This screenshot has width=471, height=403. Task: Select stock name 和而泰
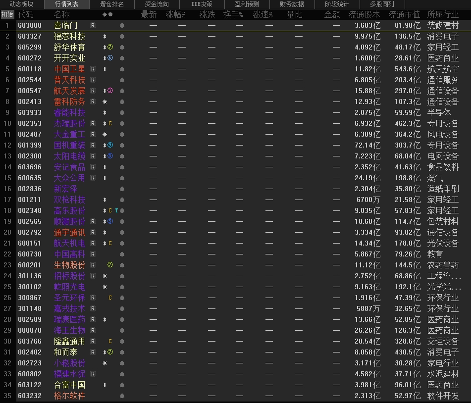(65, 352)
